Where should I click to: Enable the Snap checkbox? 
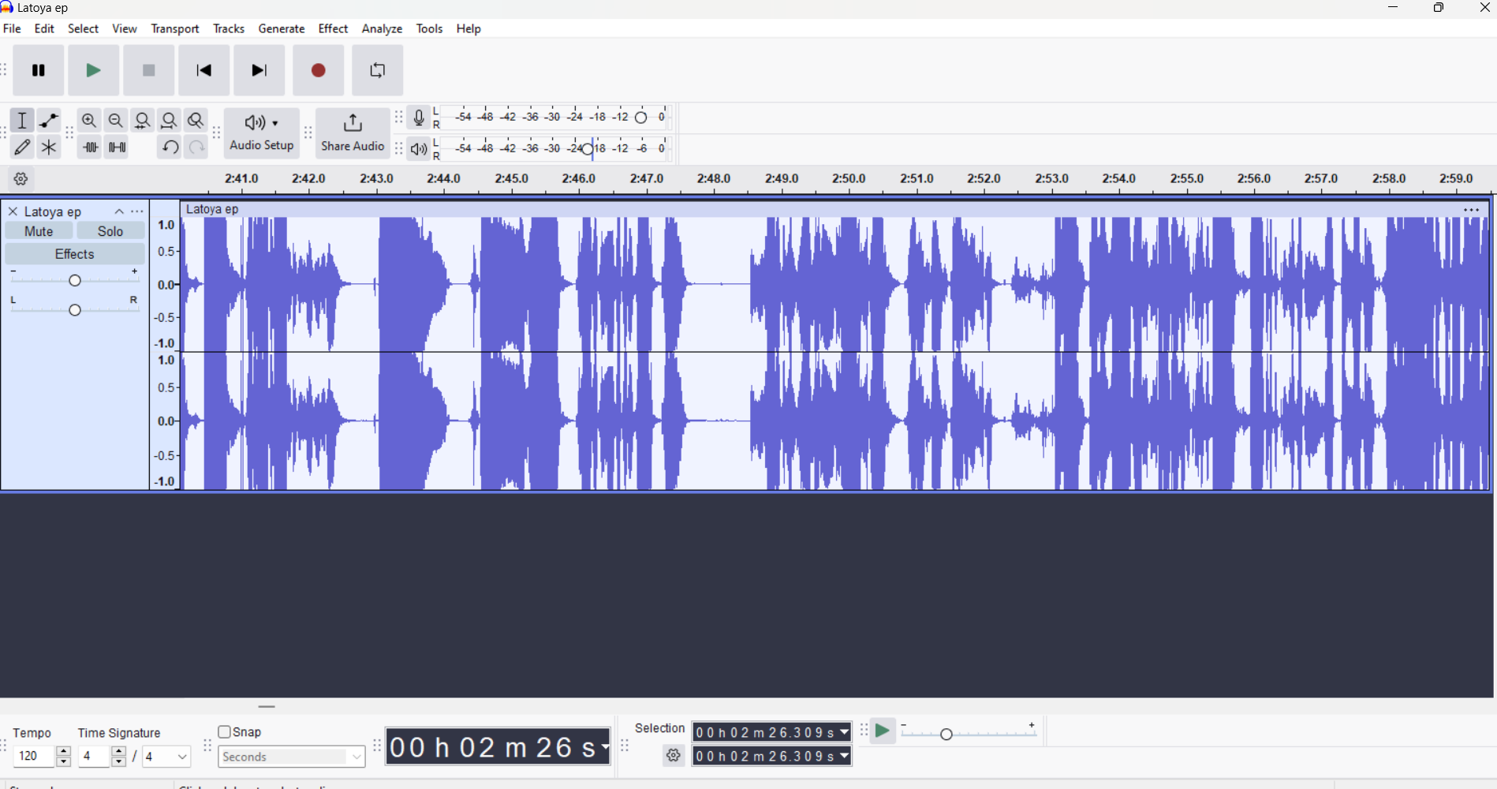pos(225,732)
